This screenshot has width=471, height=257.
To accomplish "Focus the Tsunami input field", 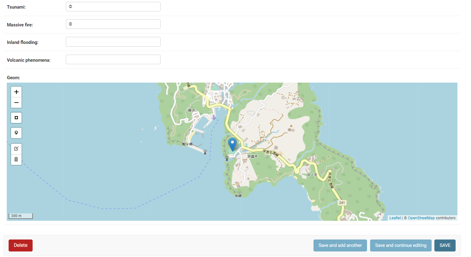I will [113, 7].
